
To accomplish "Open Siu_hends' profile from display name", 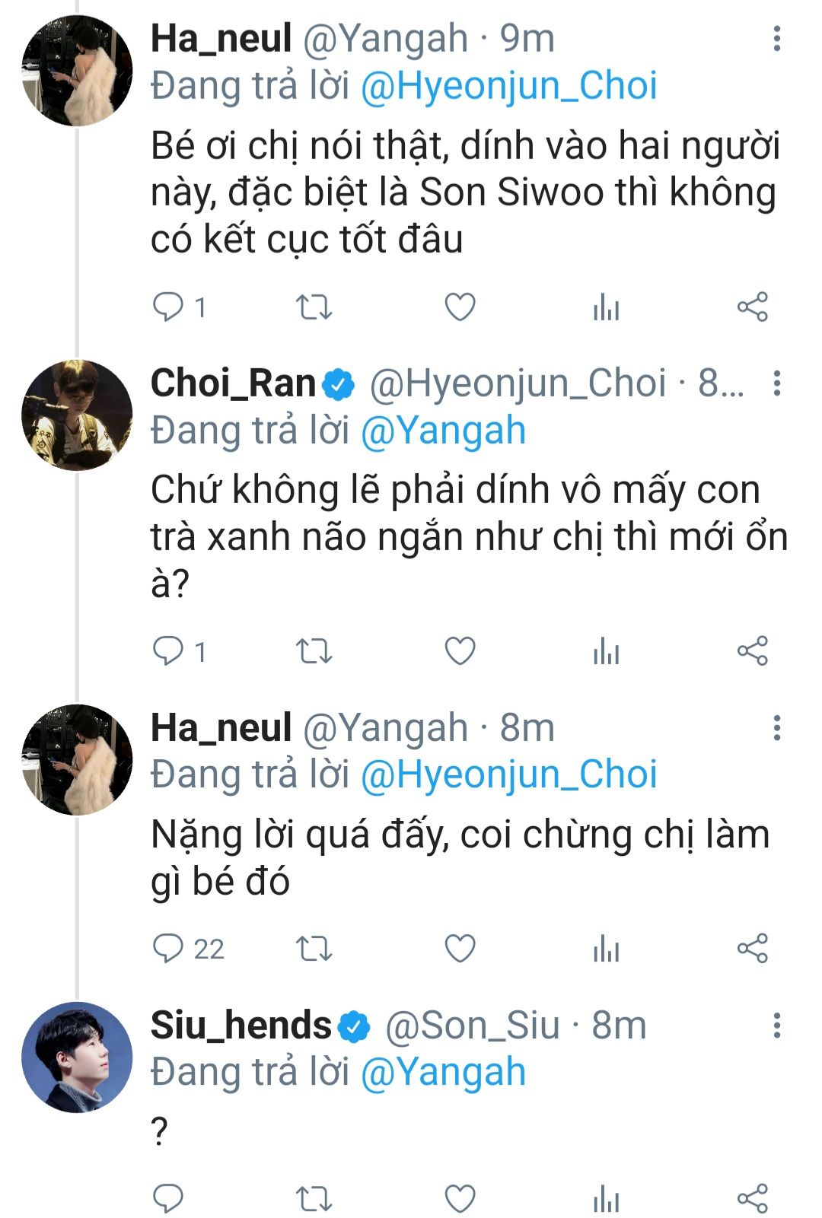I will click(241, 1026).
